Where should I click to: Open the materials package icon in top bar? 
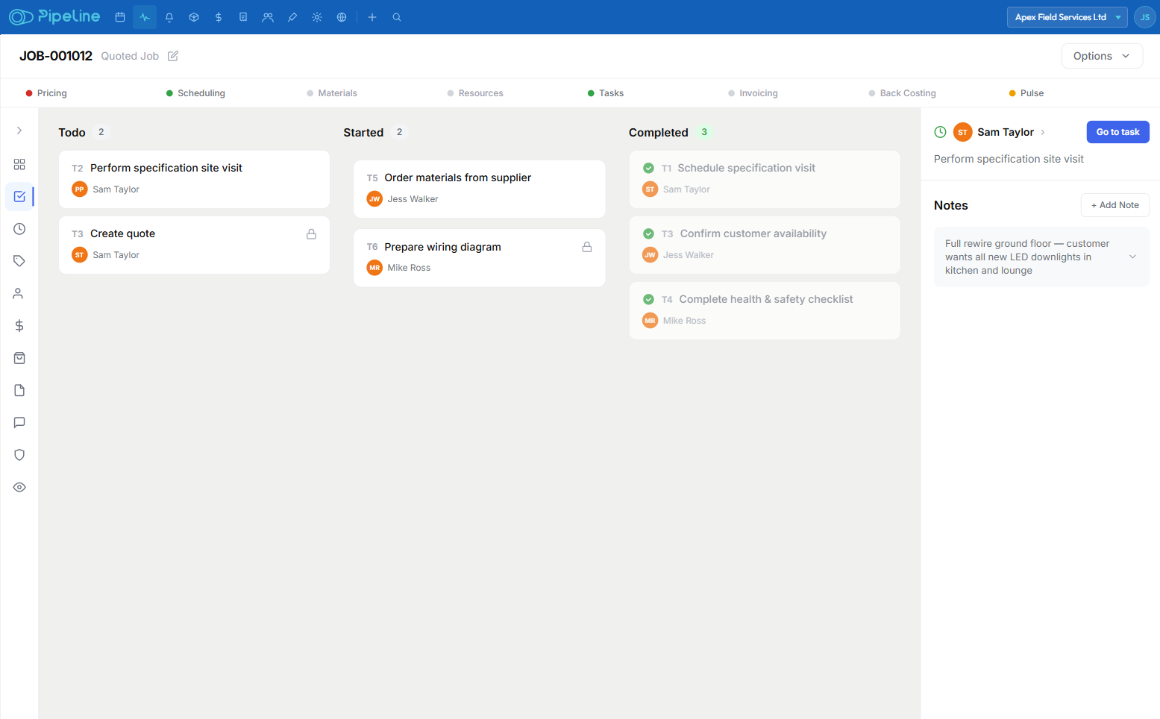(x=194, y=16)
